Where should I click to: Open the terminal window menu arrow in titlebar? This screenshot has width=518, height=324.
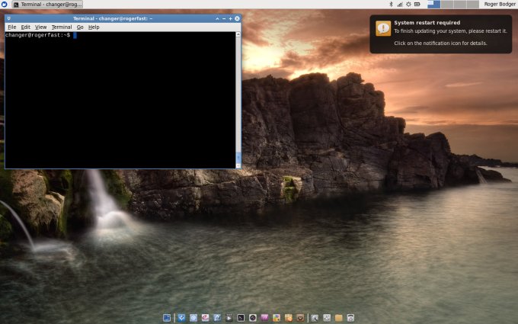[x=8, y=18]
